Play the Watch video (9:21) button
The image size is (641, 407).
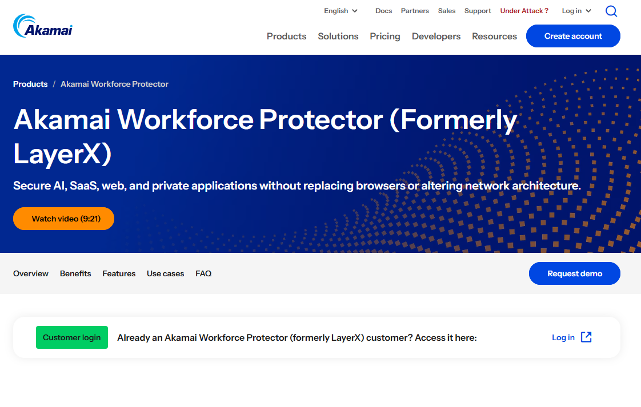point(64,219)
